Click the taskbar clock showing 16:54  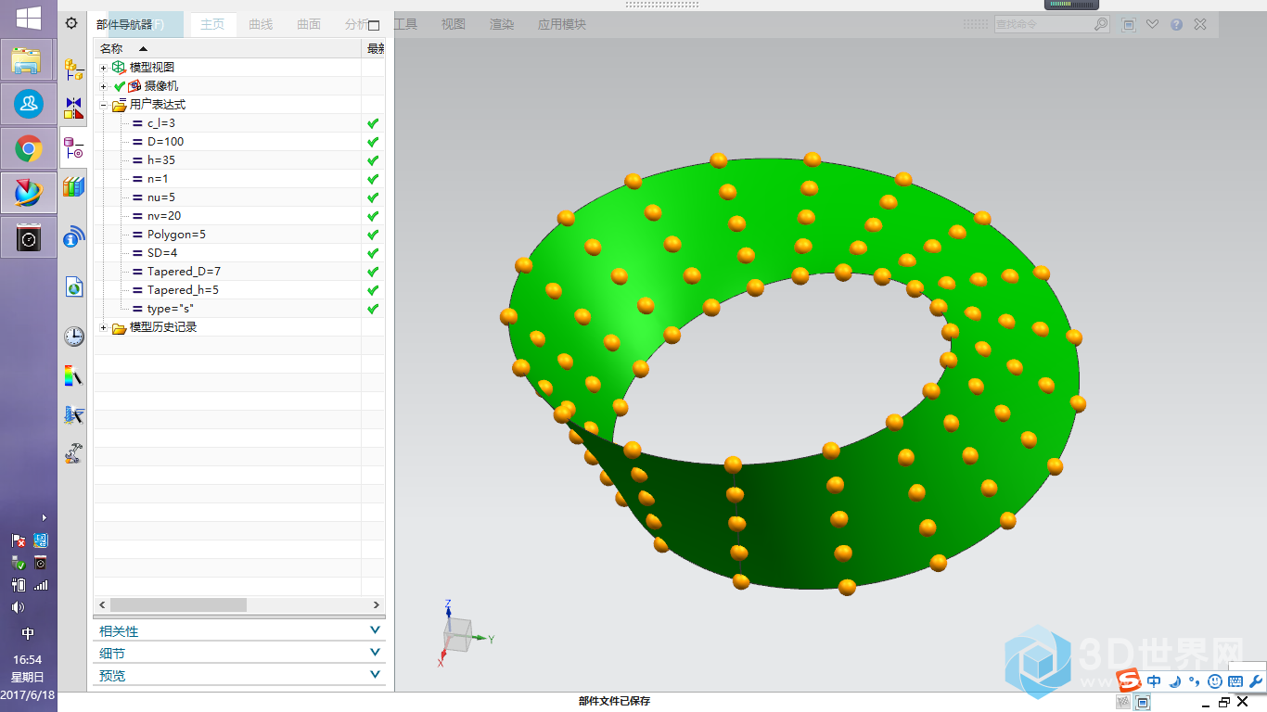pos(28,659)
